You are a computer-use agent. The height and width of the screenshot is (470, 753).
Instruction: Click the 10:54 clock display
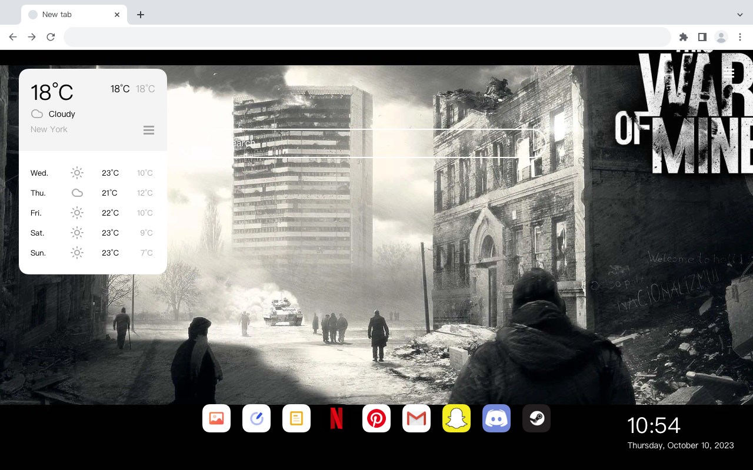(654, 425)
